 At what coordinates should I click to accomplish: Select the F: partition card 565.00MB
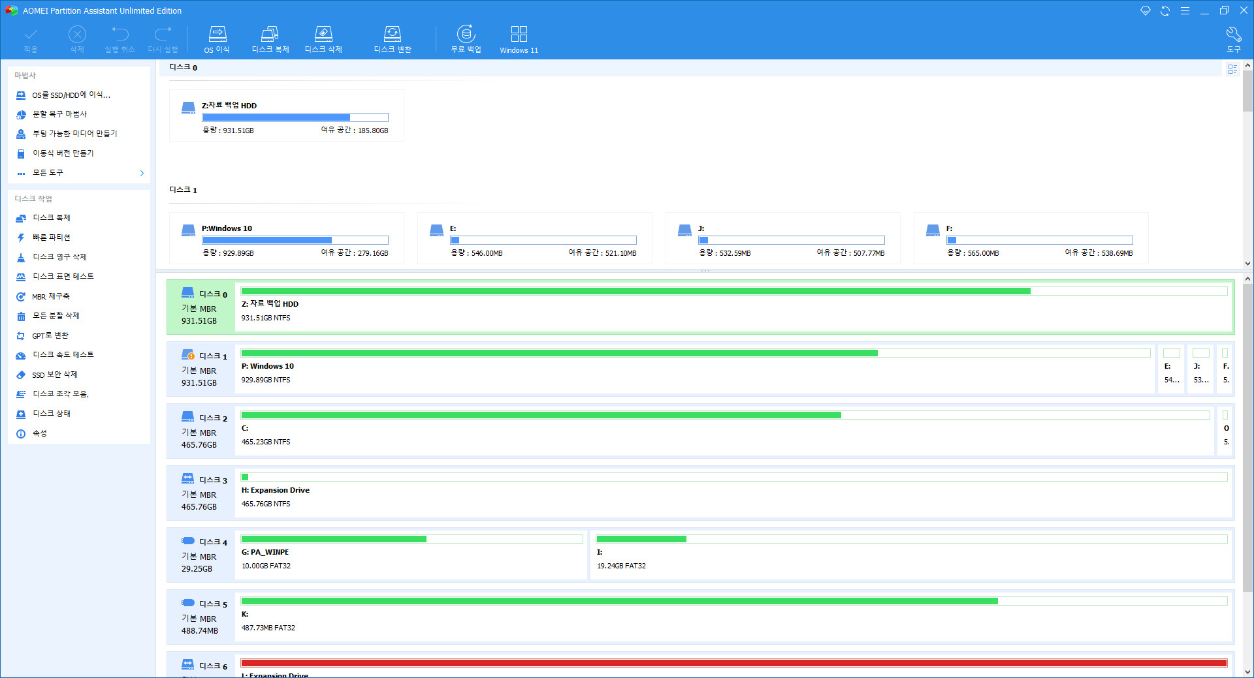pyautogui.click(x=1031, y=238)
